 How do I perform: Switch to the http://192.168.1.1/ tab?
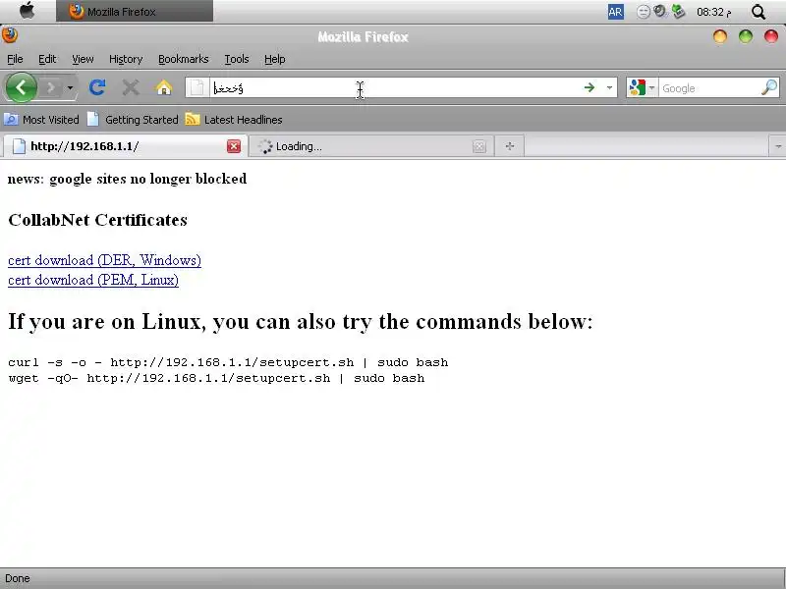(x=125, y=146)
